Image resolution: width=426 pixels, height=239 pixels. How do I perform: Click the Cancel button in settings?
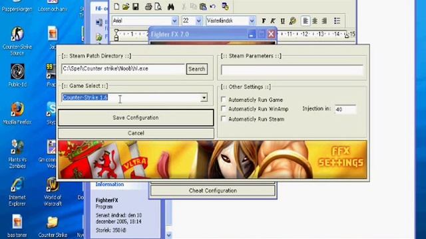click(136, 133)
